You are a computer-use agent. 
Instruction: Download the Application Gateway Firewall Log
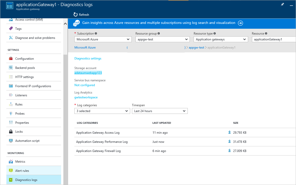pos(230,151)
